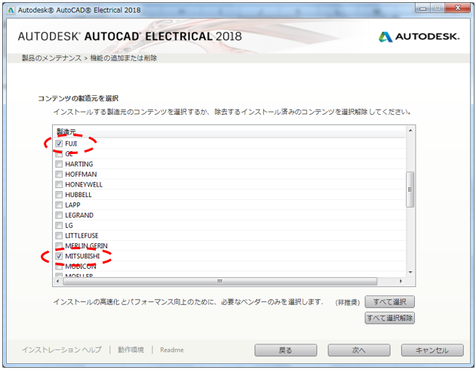Check the MERLIN GERIN checkbox
The width and height of the screenshot is (476, 370).
(x=59, y=245)
